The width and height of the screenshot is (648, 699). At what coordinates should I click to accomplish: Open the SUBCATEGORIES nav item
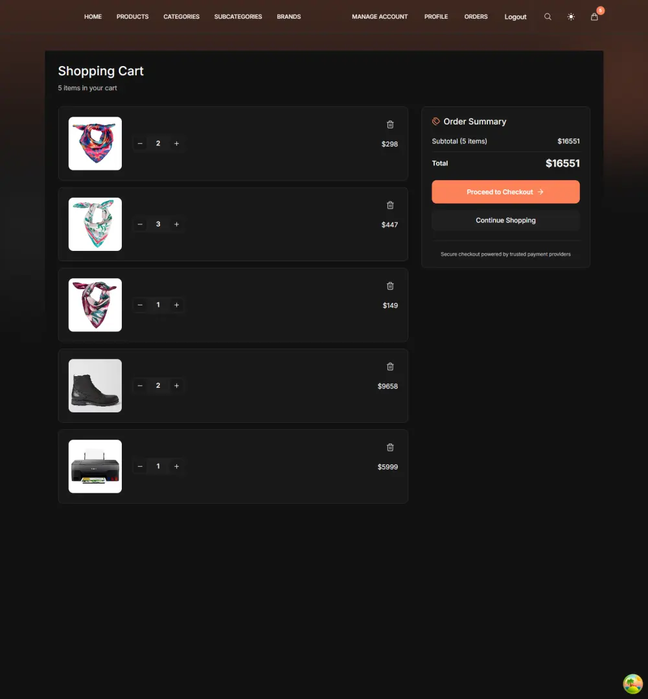(238, 16)
